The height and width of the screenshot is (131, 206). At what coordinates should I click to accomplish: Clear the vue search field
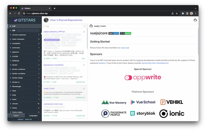[84, 26]
